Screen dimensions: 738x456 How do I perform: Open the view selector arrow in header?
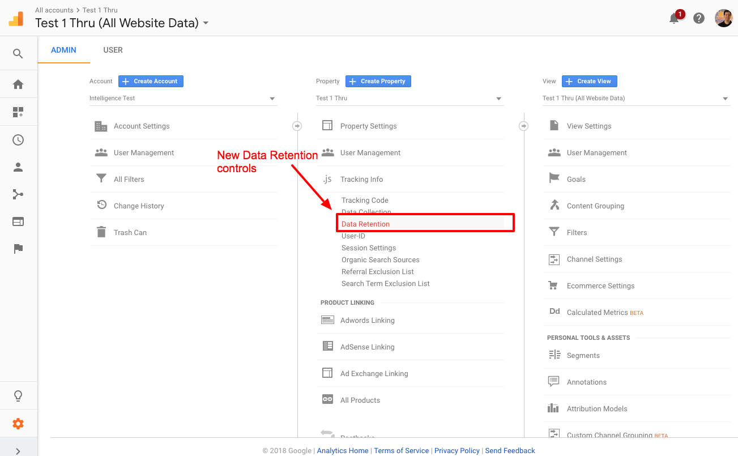tap(206, 23)
